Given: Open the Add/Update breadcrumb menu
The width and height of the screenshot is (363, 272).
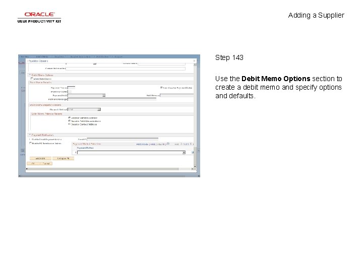Looking at the screenshot, I should [102, 56].
